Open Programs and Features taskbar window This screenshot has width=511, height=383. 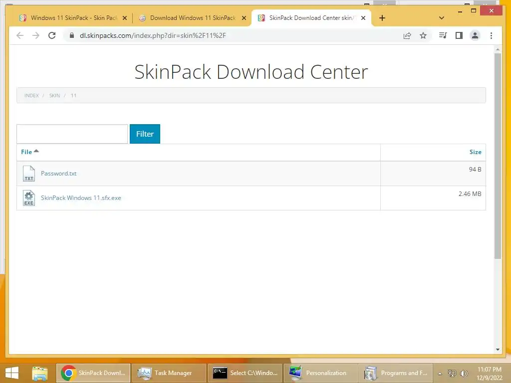(395, 373)
